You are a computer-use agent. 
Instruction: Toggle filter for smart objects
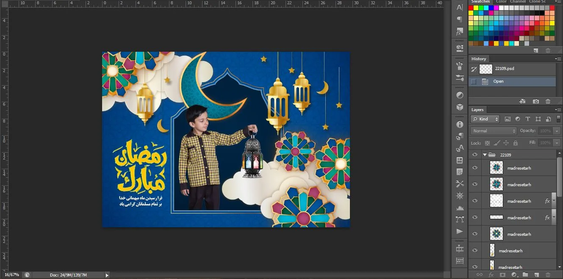tap(548, 119)
